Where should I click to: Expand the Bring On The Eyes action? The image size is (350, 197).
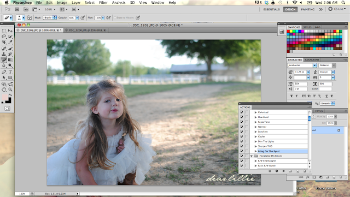(x=255, y=151)
